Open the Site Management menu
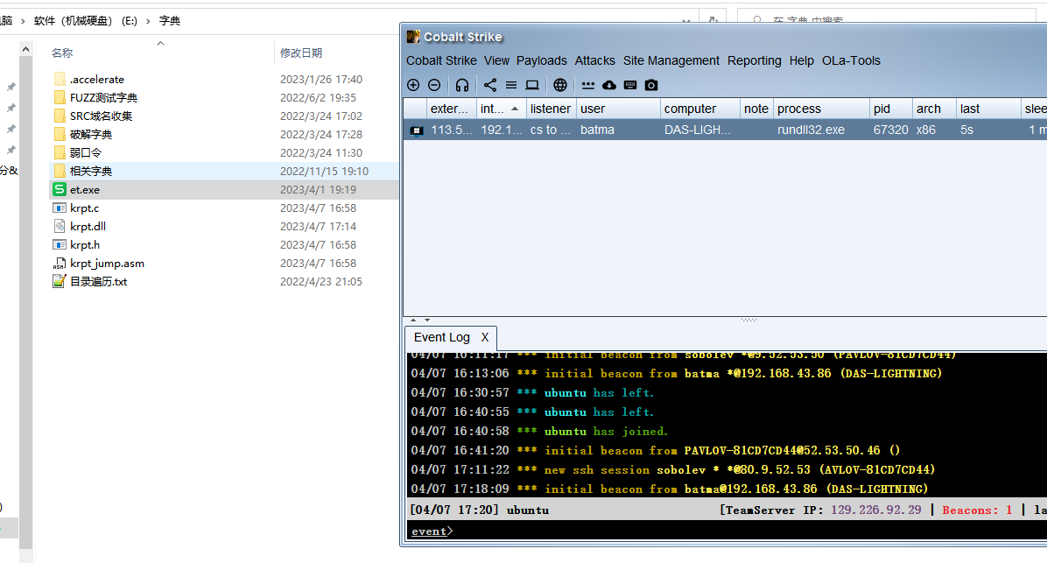This screenshot has height=563, width=1047. click(x=671, y=60)
